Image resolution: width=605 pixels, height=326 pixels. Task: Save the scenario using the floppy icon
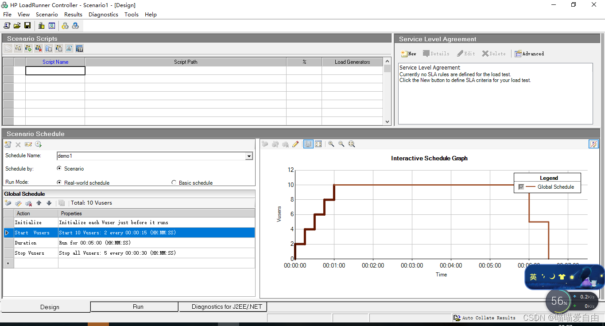click(x=27, y=26)
